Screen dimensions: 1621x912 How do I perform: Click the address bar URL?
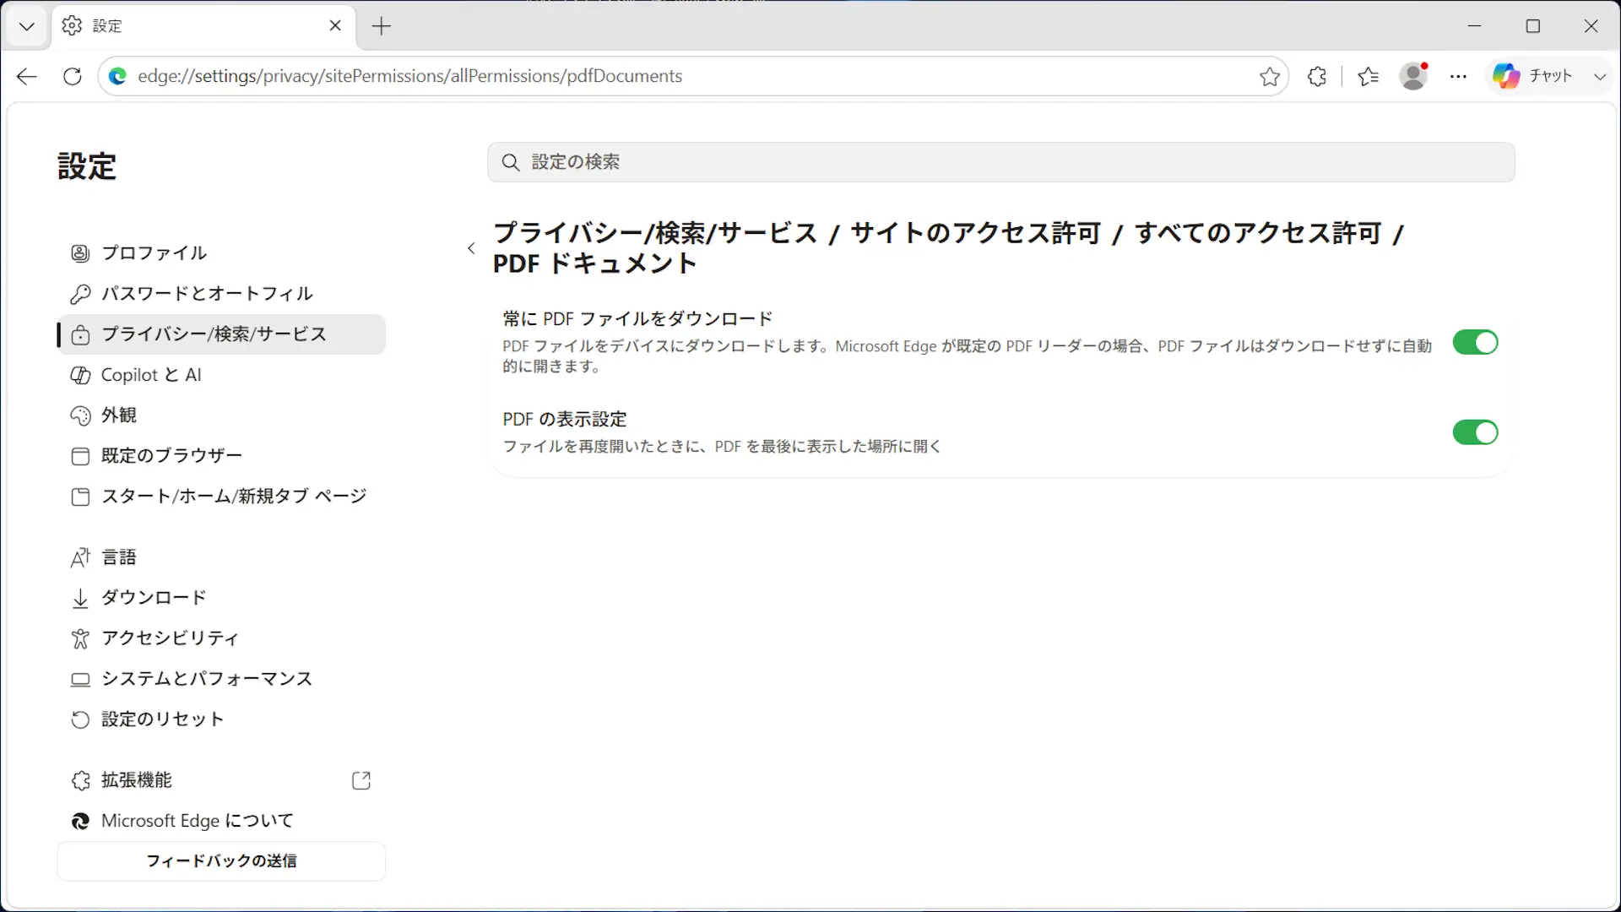[410, 76]
